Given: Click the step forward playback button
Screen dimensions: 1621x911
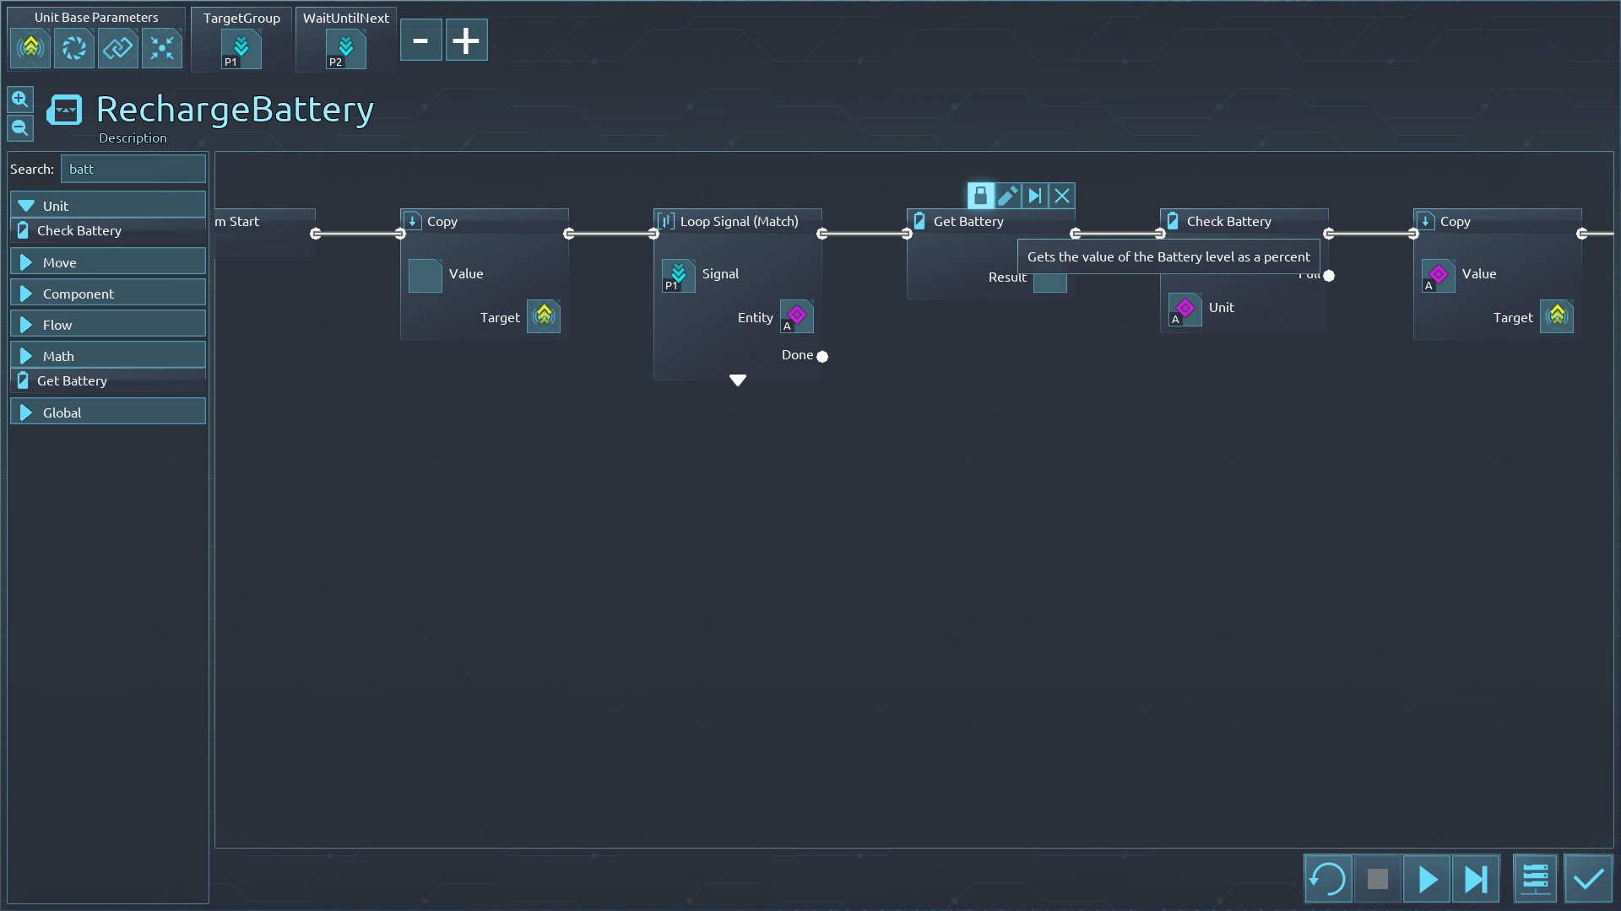Looking at the screenshot, I should pyautogui.click(x=1476, y=879).
